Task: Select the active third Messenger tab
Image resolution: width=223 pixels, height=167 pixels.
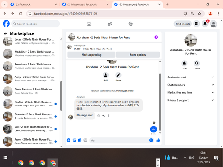Action: pos(137,4)
